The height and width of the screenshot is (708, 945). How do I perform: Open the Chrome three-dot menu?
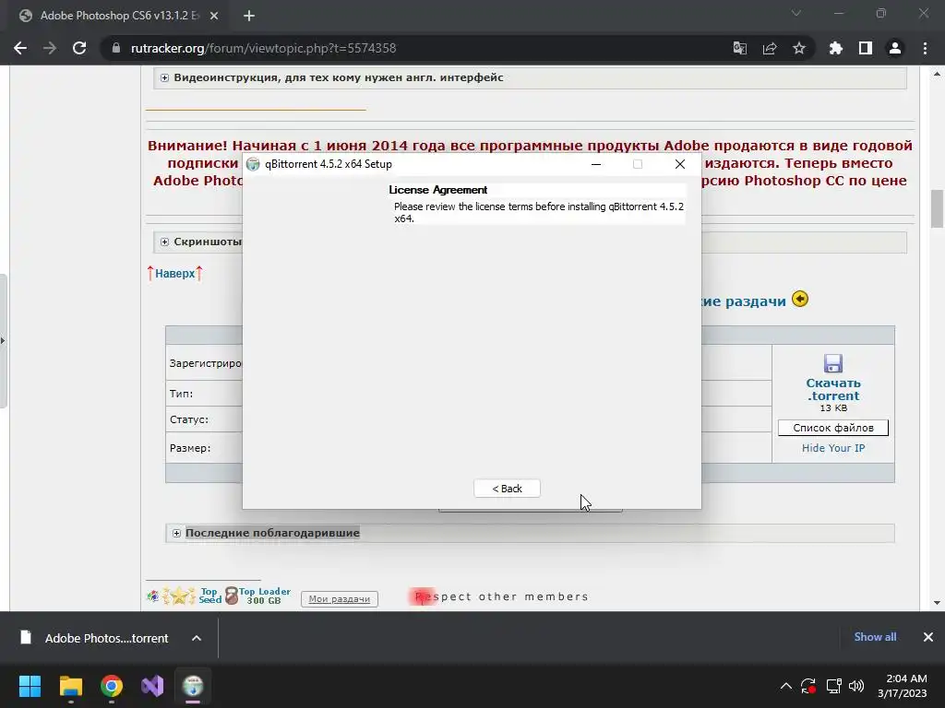925,48
